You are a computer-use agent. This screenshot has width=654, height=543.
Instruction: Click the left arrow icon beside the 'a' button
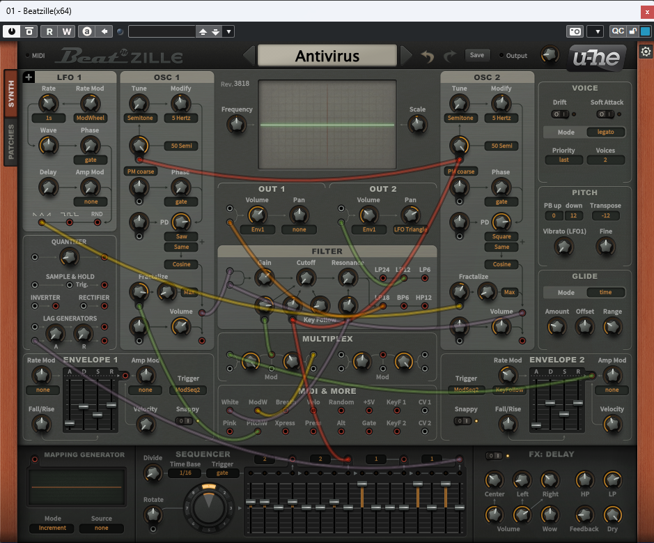[104, 31]
